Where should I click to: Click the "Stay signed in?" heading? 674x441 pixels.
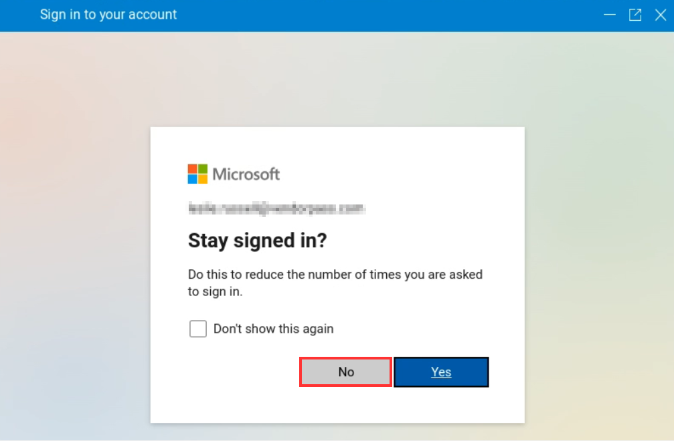257,241
